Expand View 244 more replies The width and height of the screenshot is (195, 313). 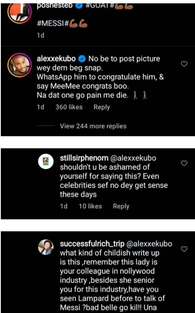point(93,126)
